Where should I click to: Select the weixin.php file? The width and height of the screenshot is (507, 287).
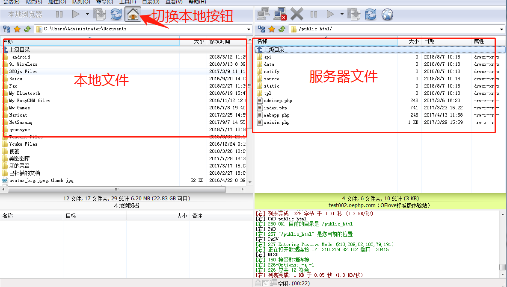276,122
